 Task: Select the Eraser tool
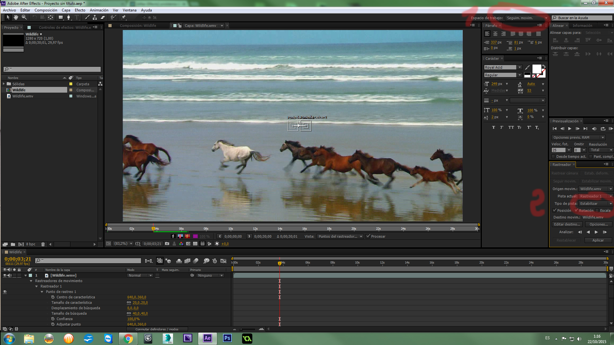[x=103, y=18]
